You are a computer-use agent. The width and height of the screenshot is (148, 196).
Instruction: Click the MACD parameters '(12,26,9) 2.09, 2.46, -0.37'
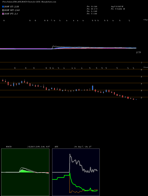click(x=38, y=147)
